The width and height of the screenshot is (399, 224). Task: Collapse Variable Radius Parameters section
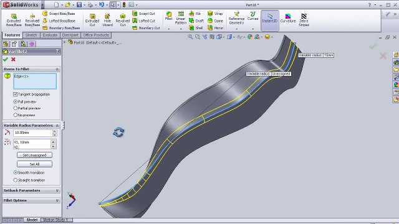tap(57, 126)
